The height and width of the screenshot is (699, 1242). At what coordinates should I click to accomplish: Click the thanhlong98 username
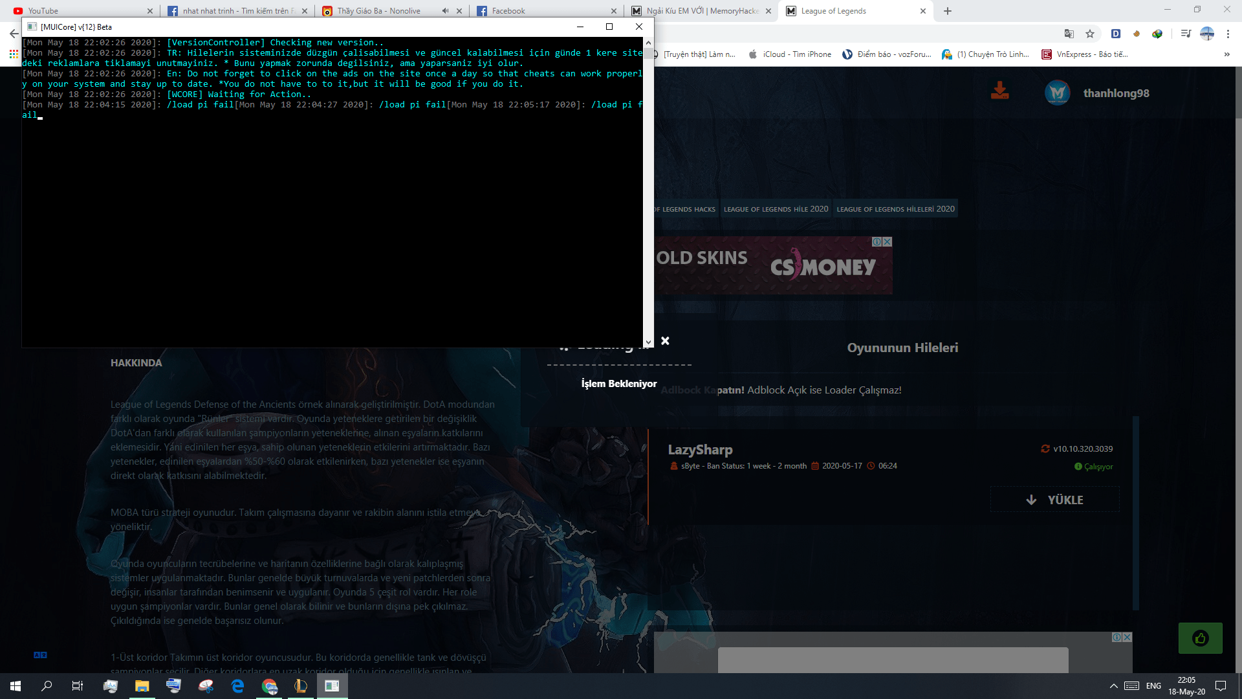1117,93
